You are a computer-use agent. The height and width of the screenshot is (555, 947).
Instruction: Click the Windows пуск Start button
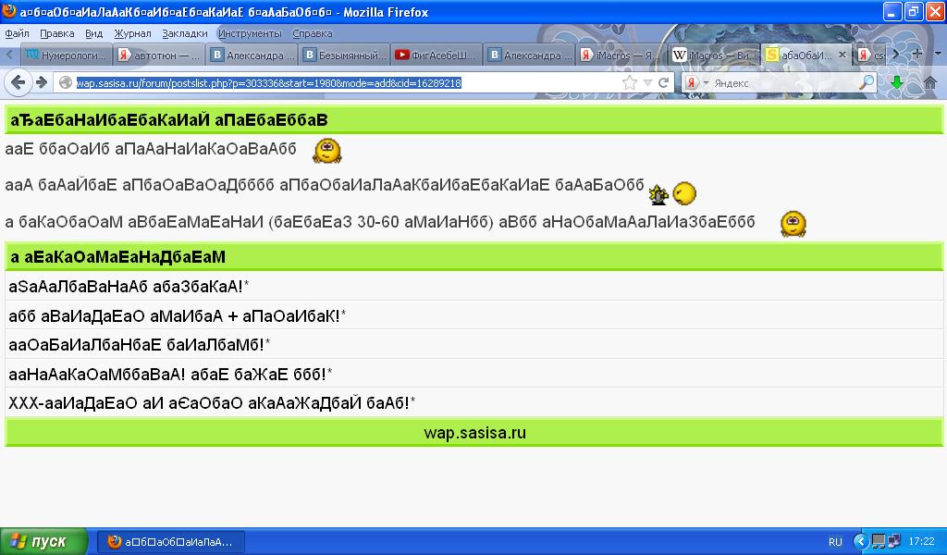43,541
